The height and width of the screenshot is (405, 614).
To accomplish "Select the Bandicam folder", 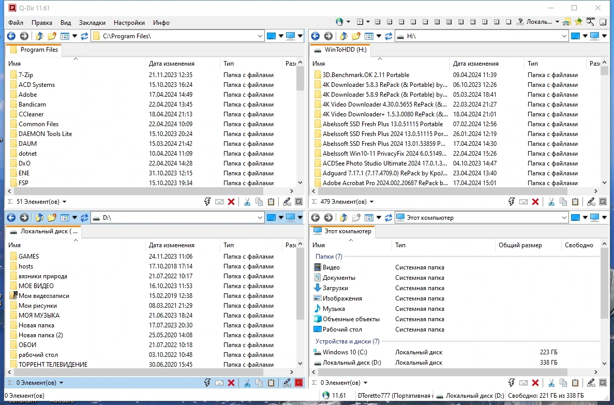I will (32, 104).
